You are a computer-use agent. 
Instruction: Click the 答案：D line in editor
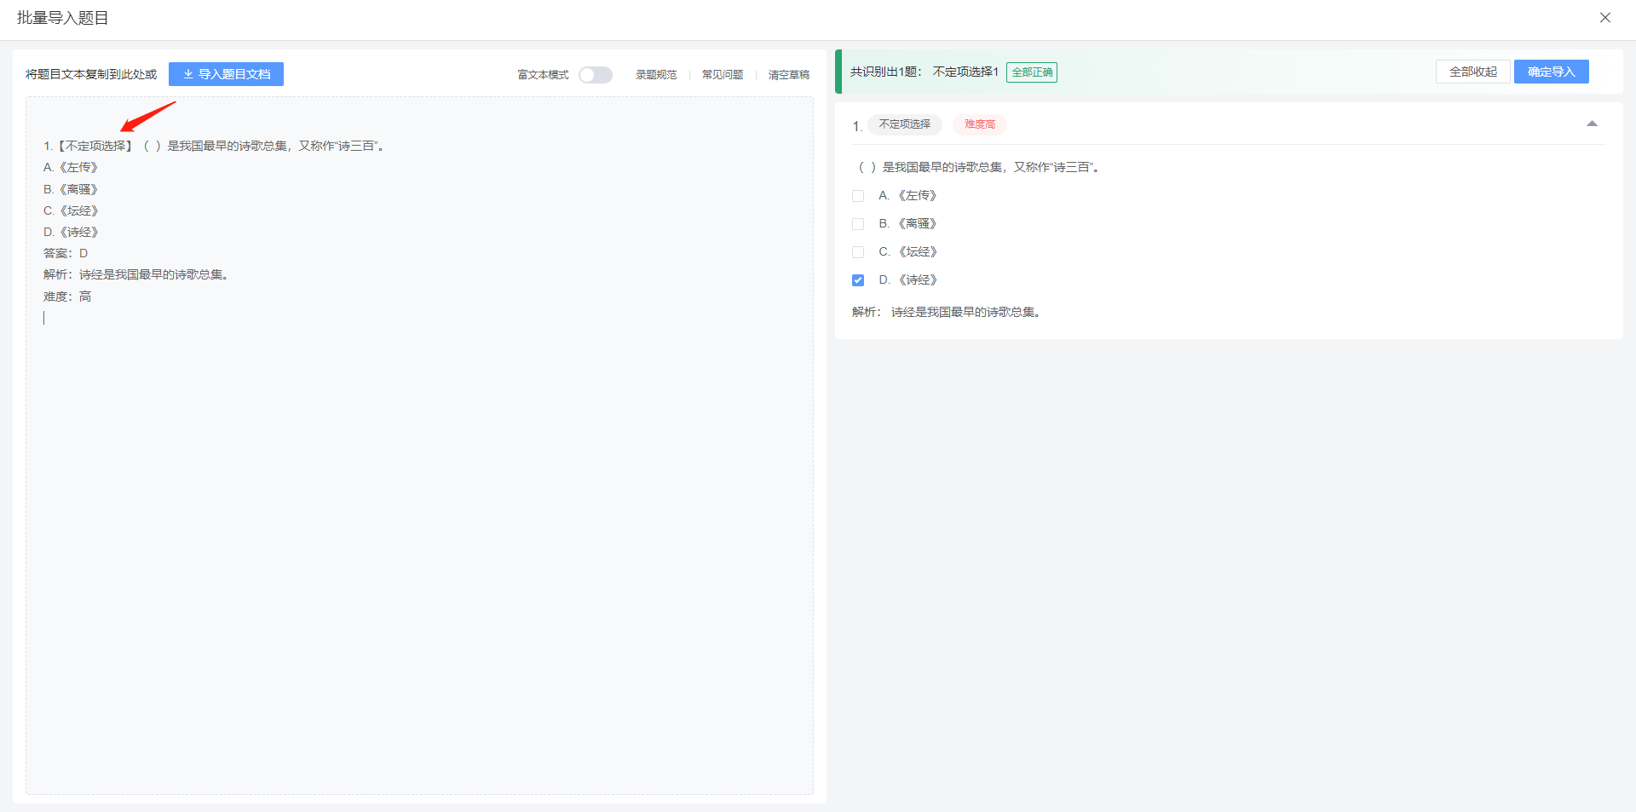tap(66, 253)
